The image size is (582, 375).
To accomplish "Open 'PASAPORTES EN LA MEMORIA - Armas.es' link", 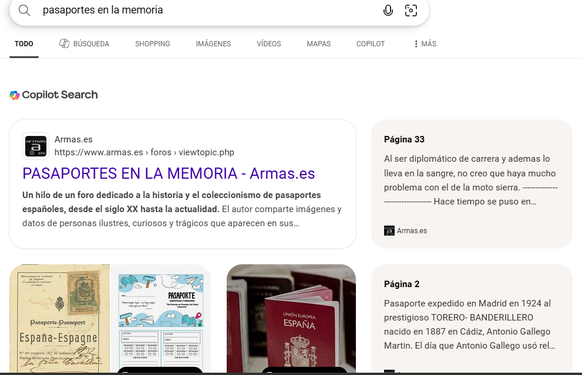I will pyautogui.click(x=169, y=173).
